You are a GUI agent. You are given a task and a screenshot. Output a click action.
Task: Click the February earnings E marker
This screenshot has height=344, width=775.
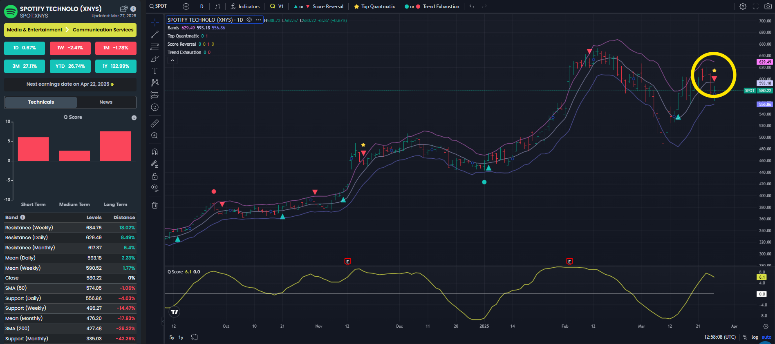569,262
